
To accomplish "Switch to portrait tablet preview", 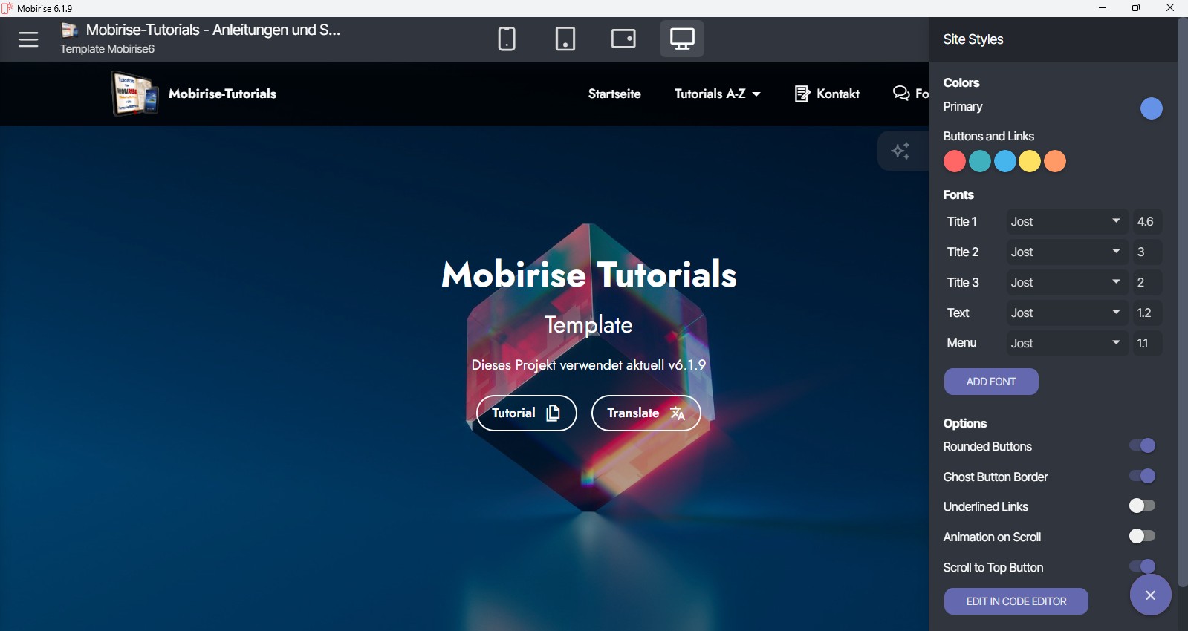I will click(565, 39).
